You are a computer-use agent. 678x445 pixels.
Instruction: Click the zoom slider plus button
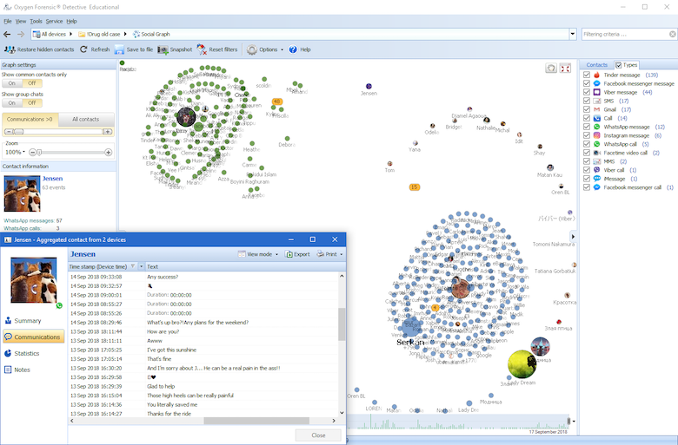tap(108, 153)
